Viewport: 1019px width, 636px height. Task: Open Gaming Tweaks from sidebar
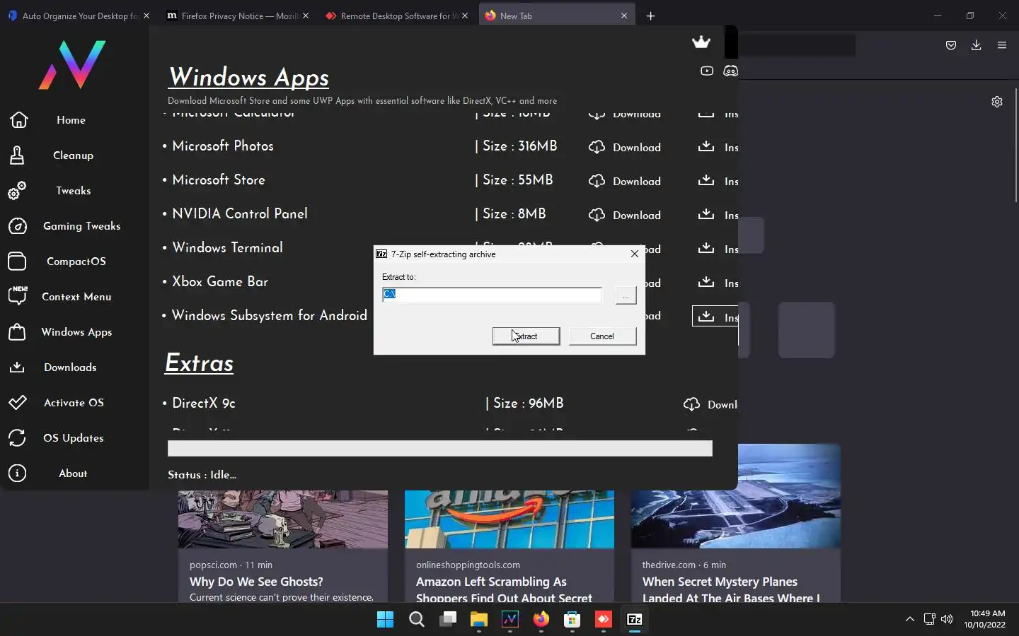(x=81, y=226)
